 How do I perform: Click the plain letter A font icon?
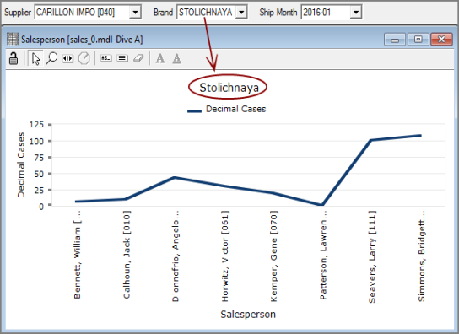[160, 58]
